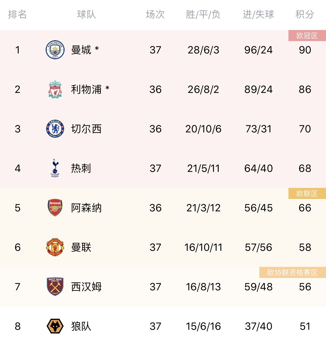
Task: Select the Chelsea club badge
Action: pos(55,129)
